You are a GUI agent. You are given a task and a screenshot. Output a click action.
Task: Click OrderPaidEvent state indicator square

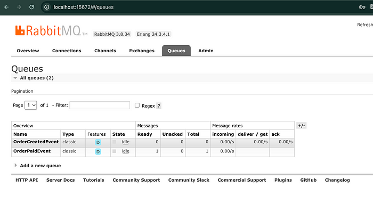click(114, 151)
